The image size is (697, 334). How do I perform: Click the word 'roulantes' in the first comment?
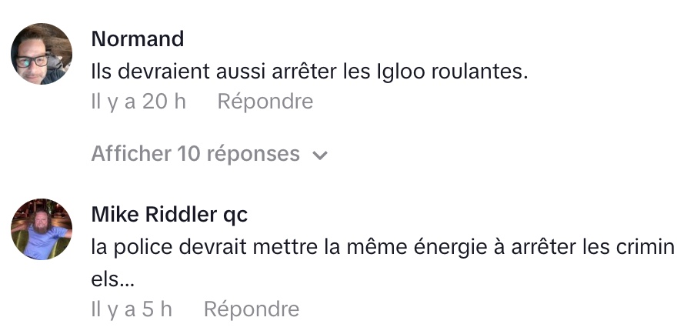tap(479, 71)
